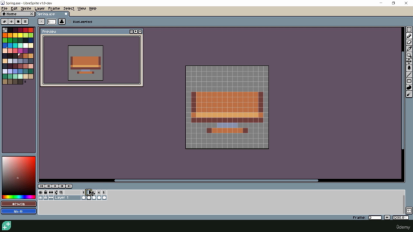This screenshot has height=232, width=413.
Task: Click the rainbow hue slider bar
Action: (19, 197)
